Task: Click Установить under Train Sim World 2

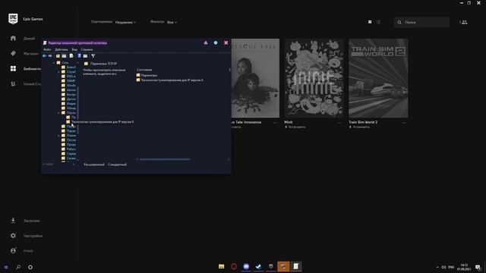Action: tap(359, 127)
